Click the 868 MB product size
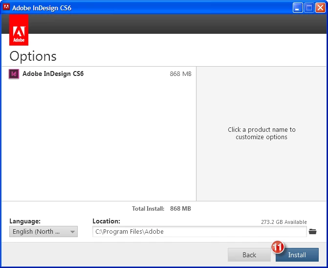The image size is (328, 268). (180, 74)
